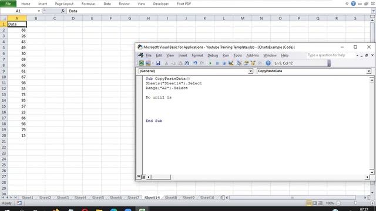
Task: Switch to Normal view in Excel status bar
Action: tap(309, 203)
